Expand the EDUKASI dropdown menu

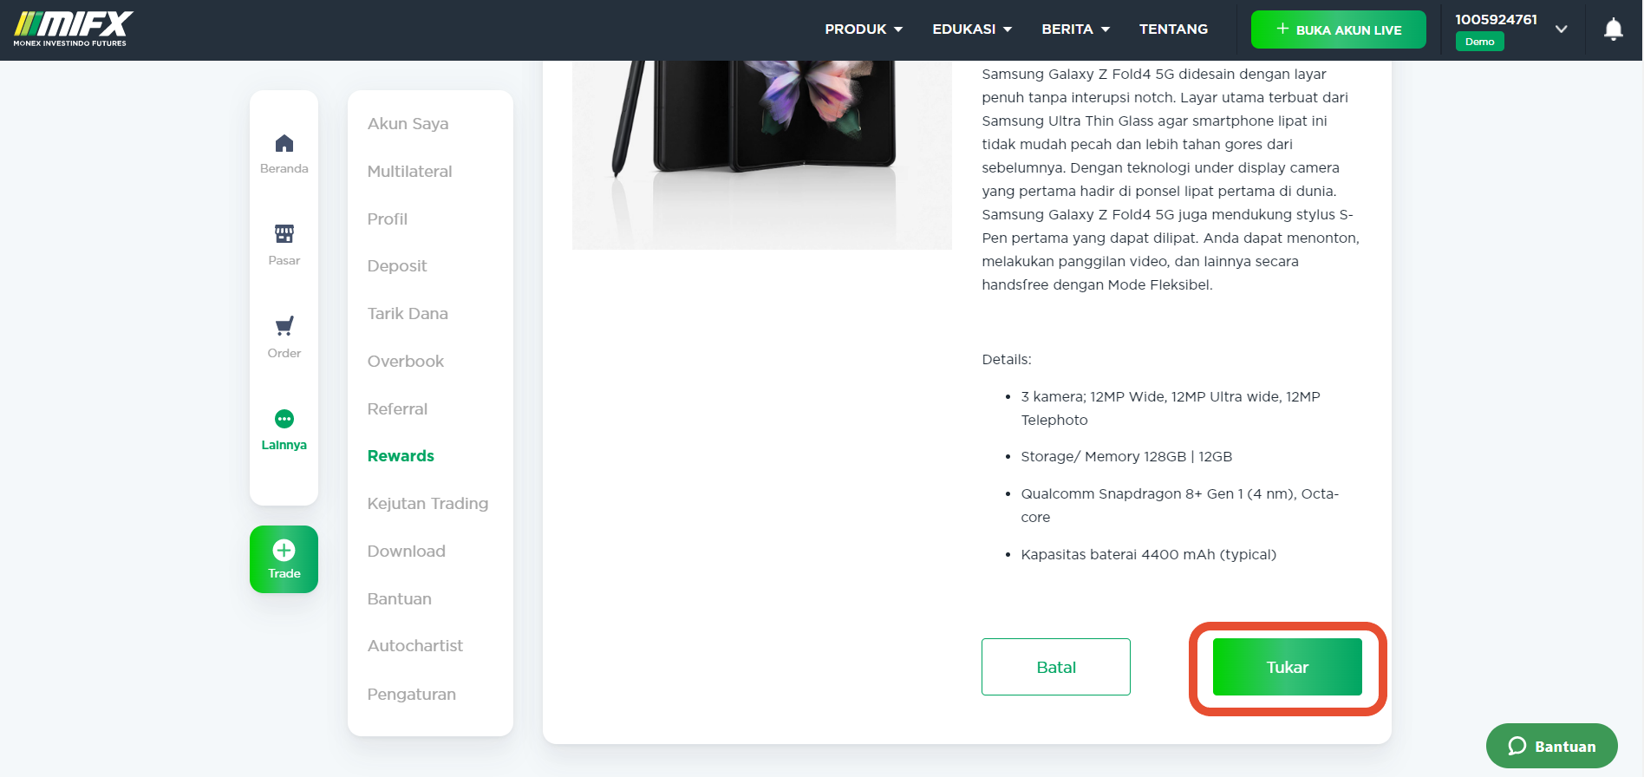point(972,29)
